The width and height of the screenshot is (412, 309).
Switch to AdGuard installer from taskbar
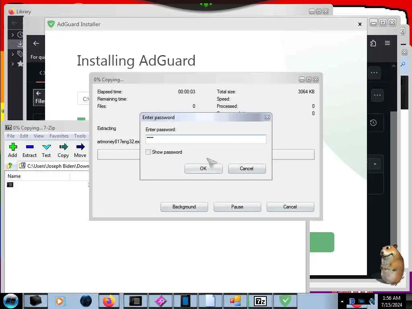point(285,301)
